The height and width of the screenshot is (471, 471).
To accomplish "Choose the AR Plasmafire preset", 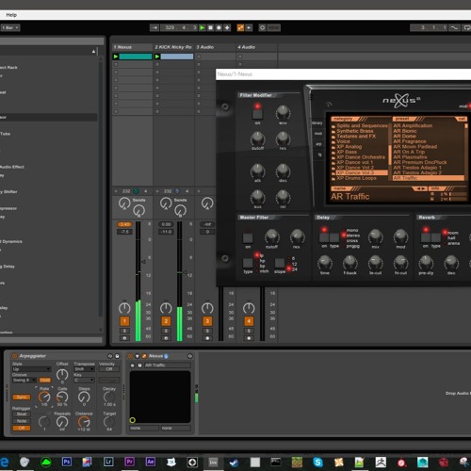I will (x=410, y=157).
